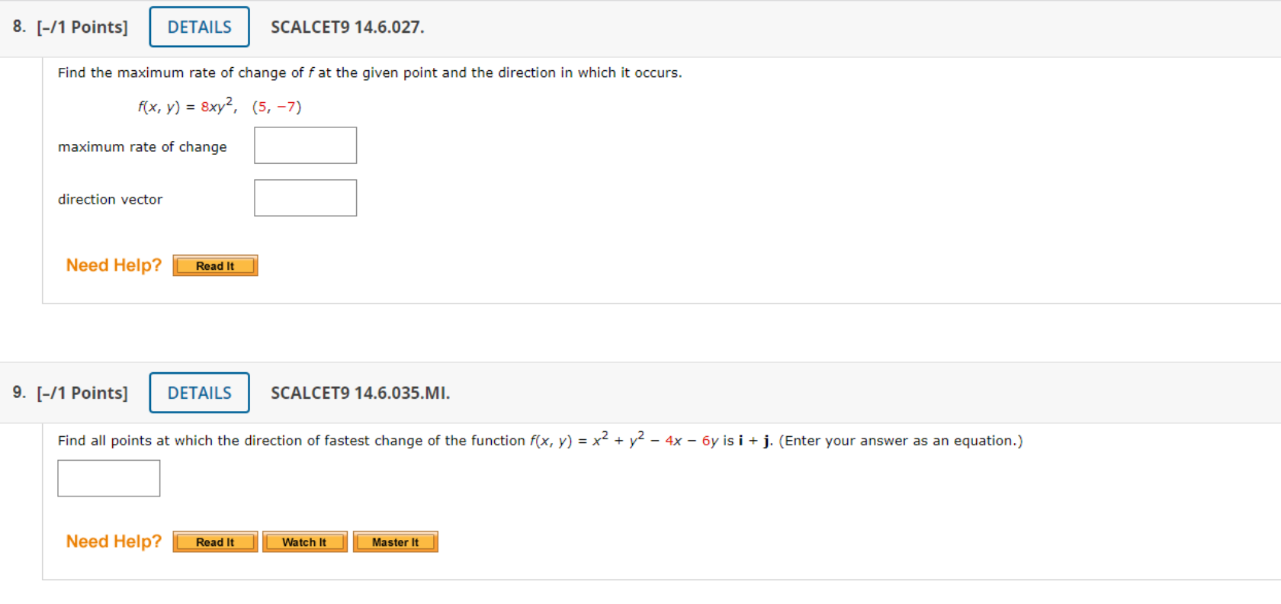Click the Need Help? label on question 9

point(113,541)
